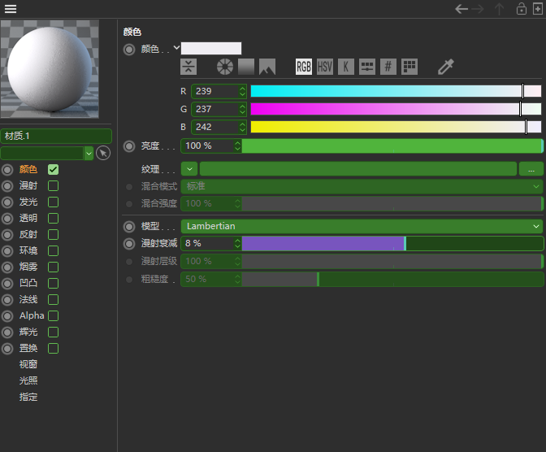
Task: Show hexadecimal # color mode
Action: [x=388, y=67]
